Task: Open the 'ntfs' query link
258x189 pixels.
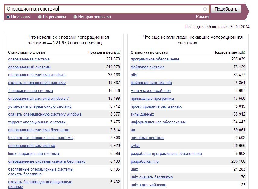Action: [134, 75]
